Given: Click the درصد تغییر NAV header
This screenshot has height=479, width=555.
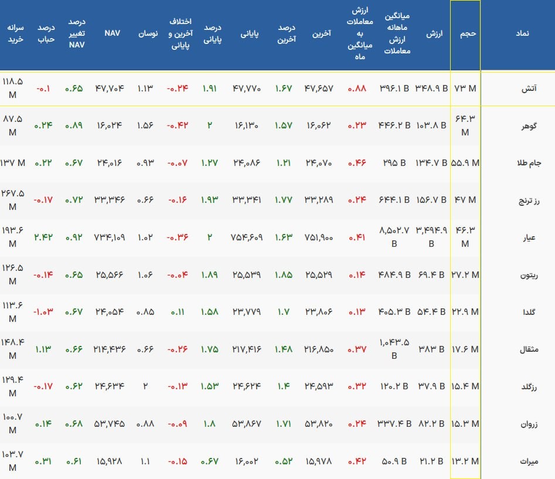Looking at the screenshot, I should coord(76,33).
